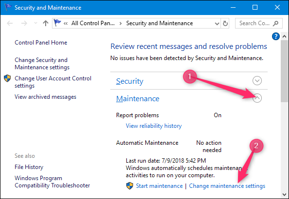289x199 pixels.
Task: Click the shield icon beside Start maintenance
Action: [x=130, y=186]
